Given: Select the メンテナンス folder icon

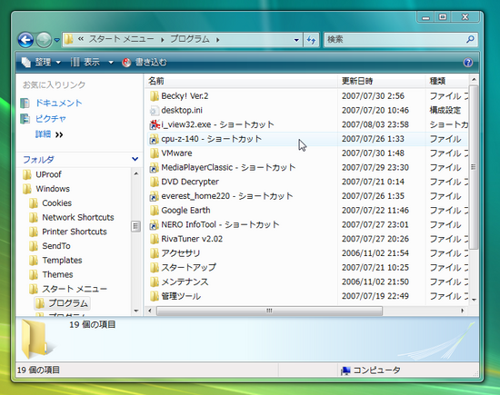Looking at the screenshot, I should pos(155,281).
